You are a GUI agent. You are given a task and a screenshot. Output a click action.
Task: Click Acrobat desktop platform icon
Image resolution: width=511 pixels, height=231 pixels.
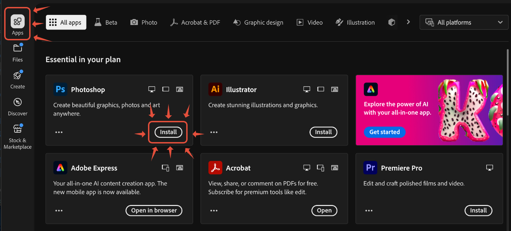[x=306, y=168]
